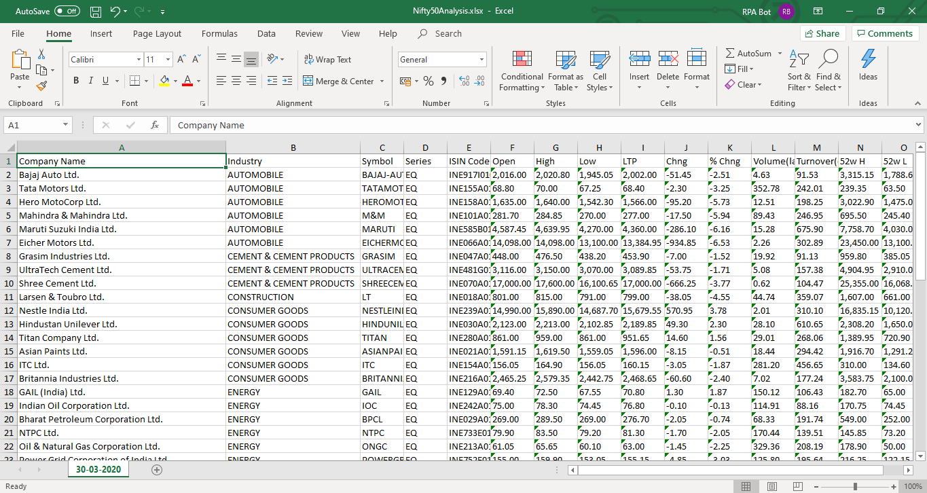The height and width of the screenshot is (493, 927).
Task: Apply the yellow fill color swatch
Action: (x=164, y=81)
